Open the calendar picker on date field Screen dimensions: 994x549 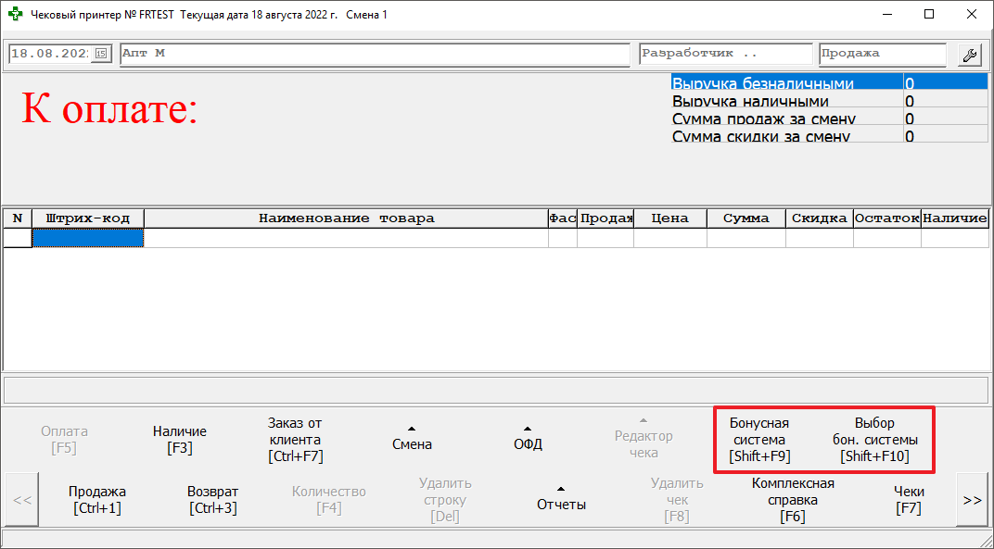pos(102,54)
